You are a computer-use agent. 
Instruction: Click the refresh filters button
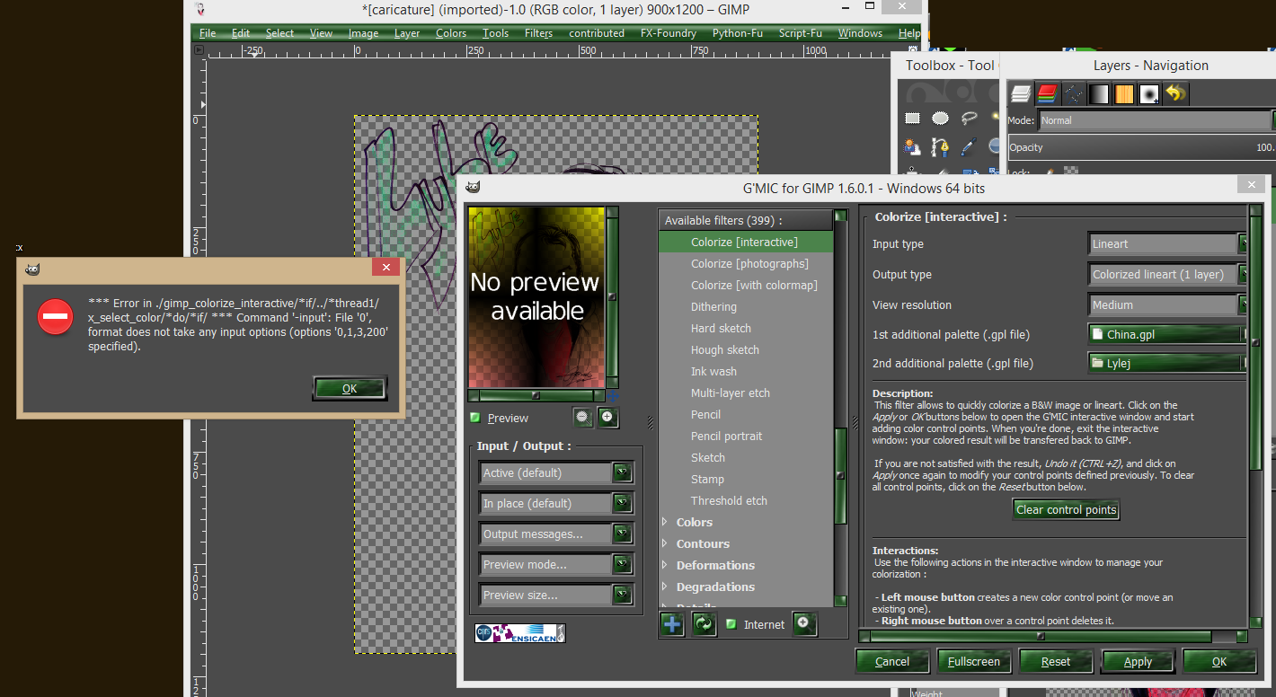[704, 624]
